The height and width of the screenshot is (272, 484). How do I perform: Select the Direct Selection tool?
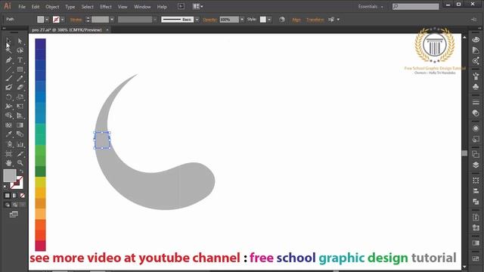click(20, 41)
